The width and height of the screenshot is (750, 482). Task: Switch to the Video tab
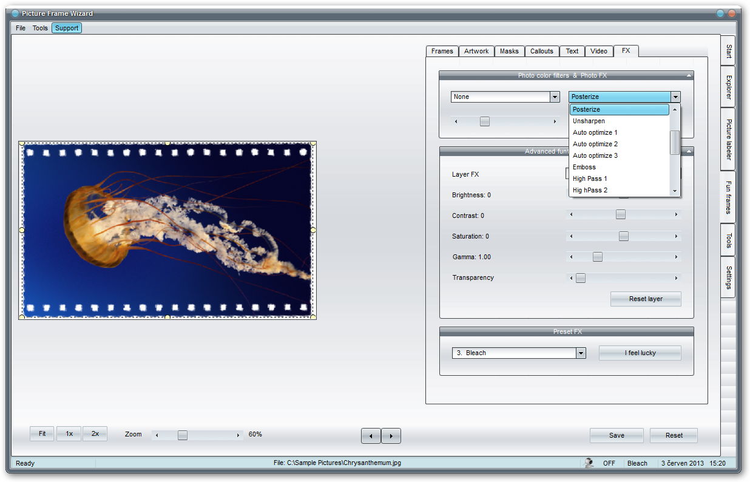599,51
